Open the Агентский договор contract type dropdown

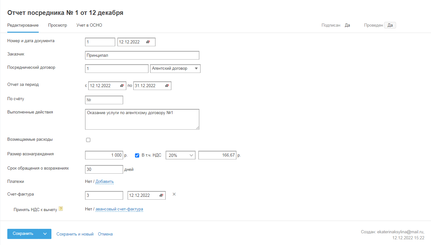175,68
